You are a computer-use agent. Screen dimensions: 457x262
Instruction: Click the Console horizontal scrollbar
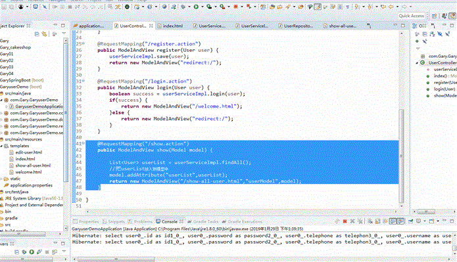pyautogui.click(x=116, y=259)
